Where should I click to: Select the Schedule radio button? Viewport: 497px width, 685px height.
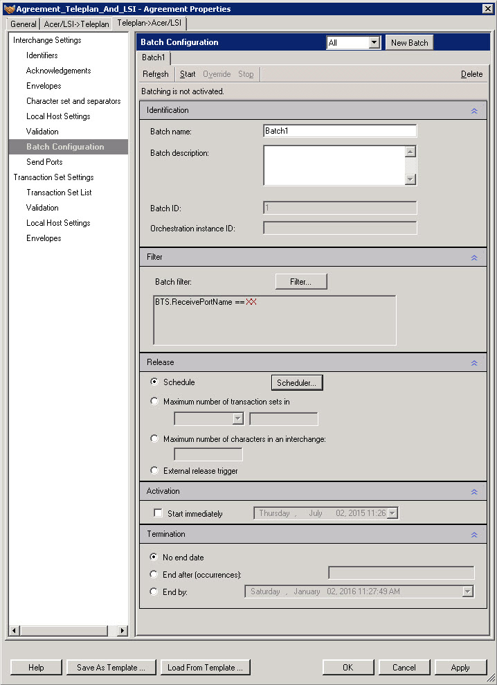(154, 382)
